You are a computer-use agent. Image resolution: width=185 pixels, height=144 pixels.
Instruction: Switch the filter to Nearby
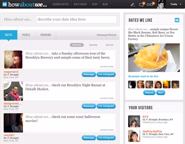93,45
